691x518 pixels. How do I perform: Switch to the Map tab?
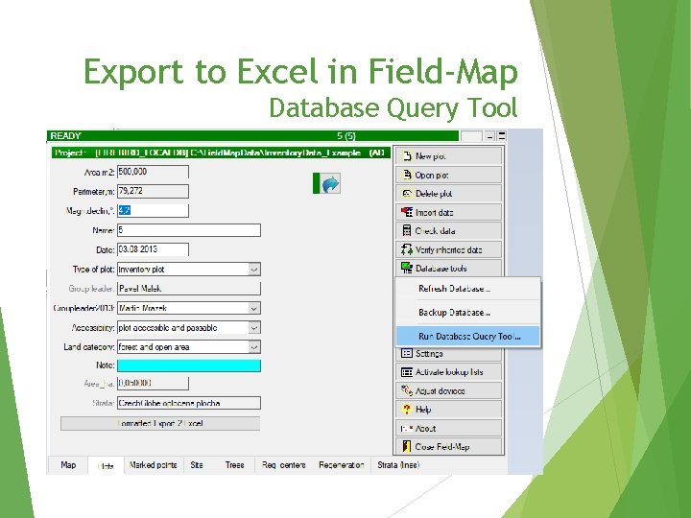tap(68, 465)
